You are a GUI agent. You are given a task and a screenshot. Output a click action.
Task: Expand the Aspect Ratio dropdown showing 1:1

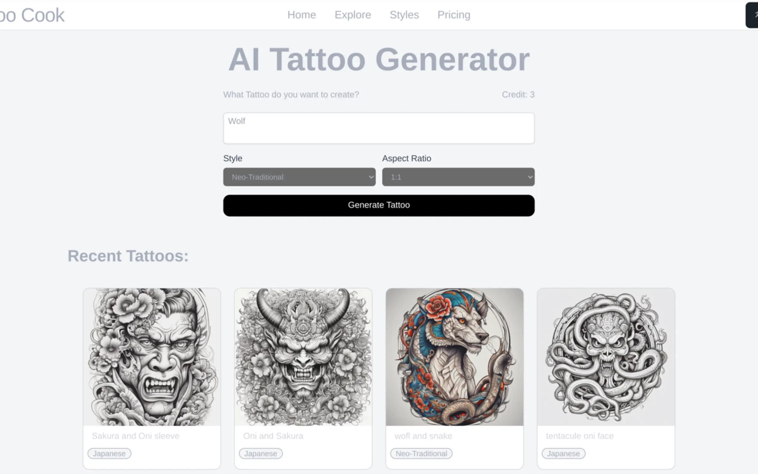458,177
